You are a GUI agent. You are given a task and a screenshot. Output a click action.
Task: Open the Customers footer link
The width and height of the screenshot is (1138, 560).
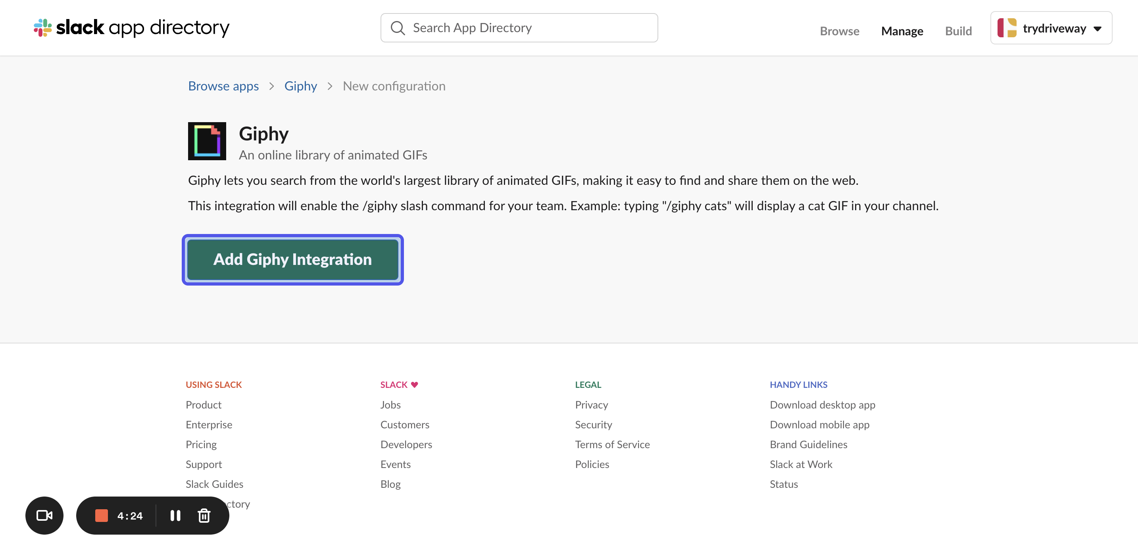tap(405, 424)
